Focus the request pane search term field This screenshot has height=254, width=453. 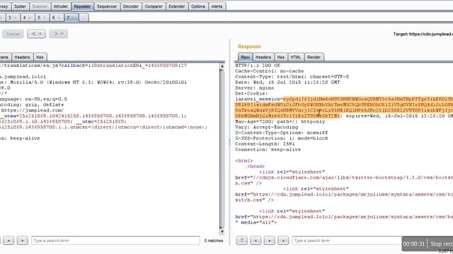pos(115,241)
